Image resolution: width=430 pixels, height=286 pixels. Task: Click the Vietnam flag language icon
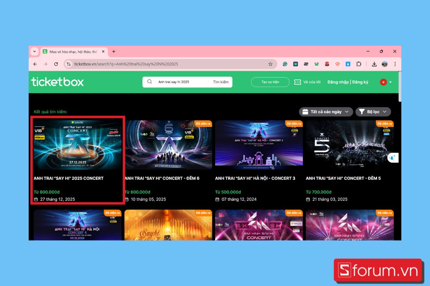383,82
